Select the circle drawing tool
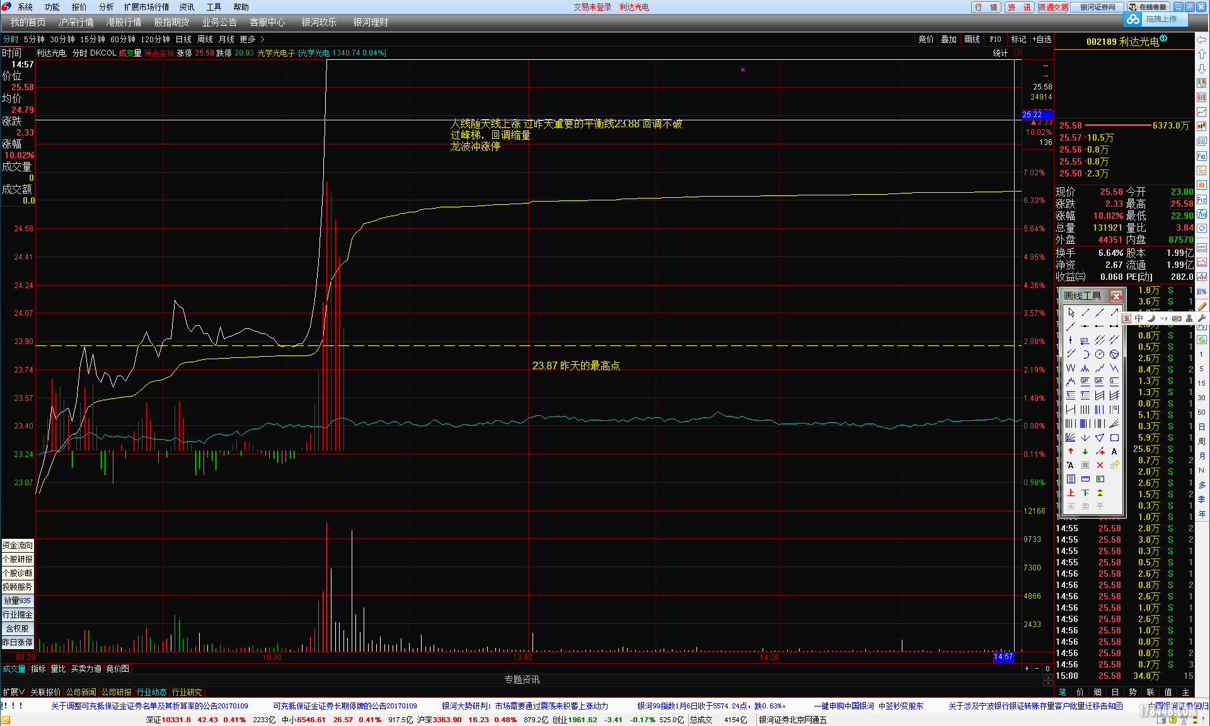1210x726 pixels. pyautogui.click(x=1100, y=354)
